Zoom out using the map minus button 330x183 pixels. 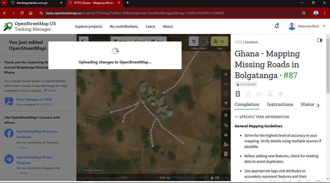226,84
